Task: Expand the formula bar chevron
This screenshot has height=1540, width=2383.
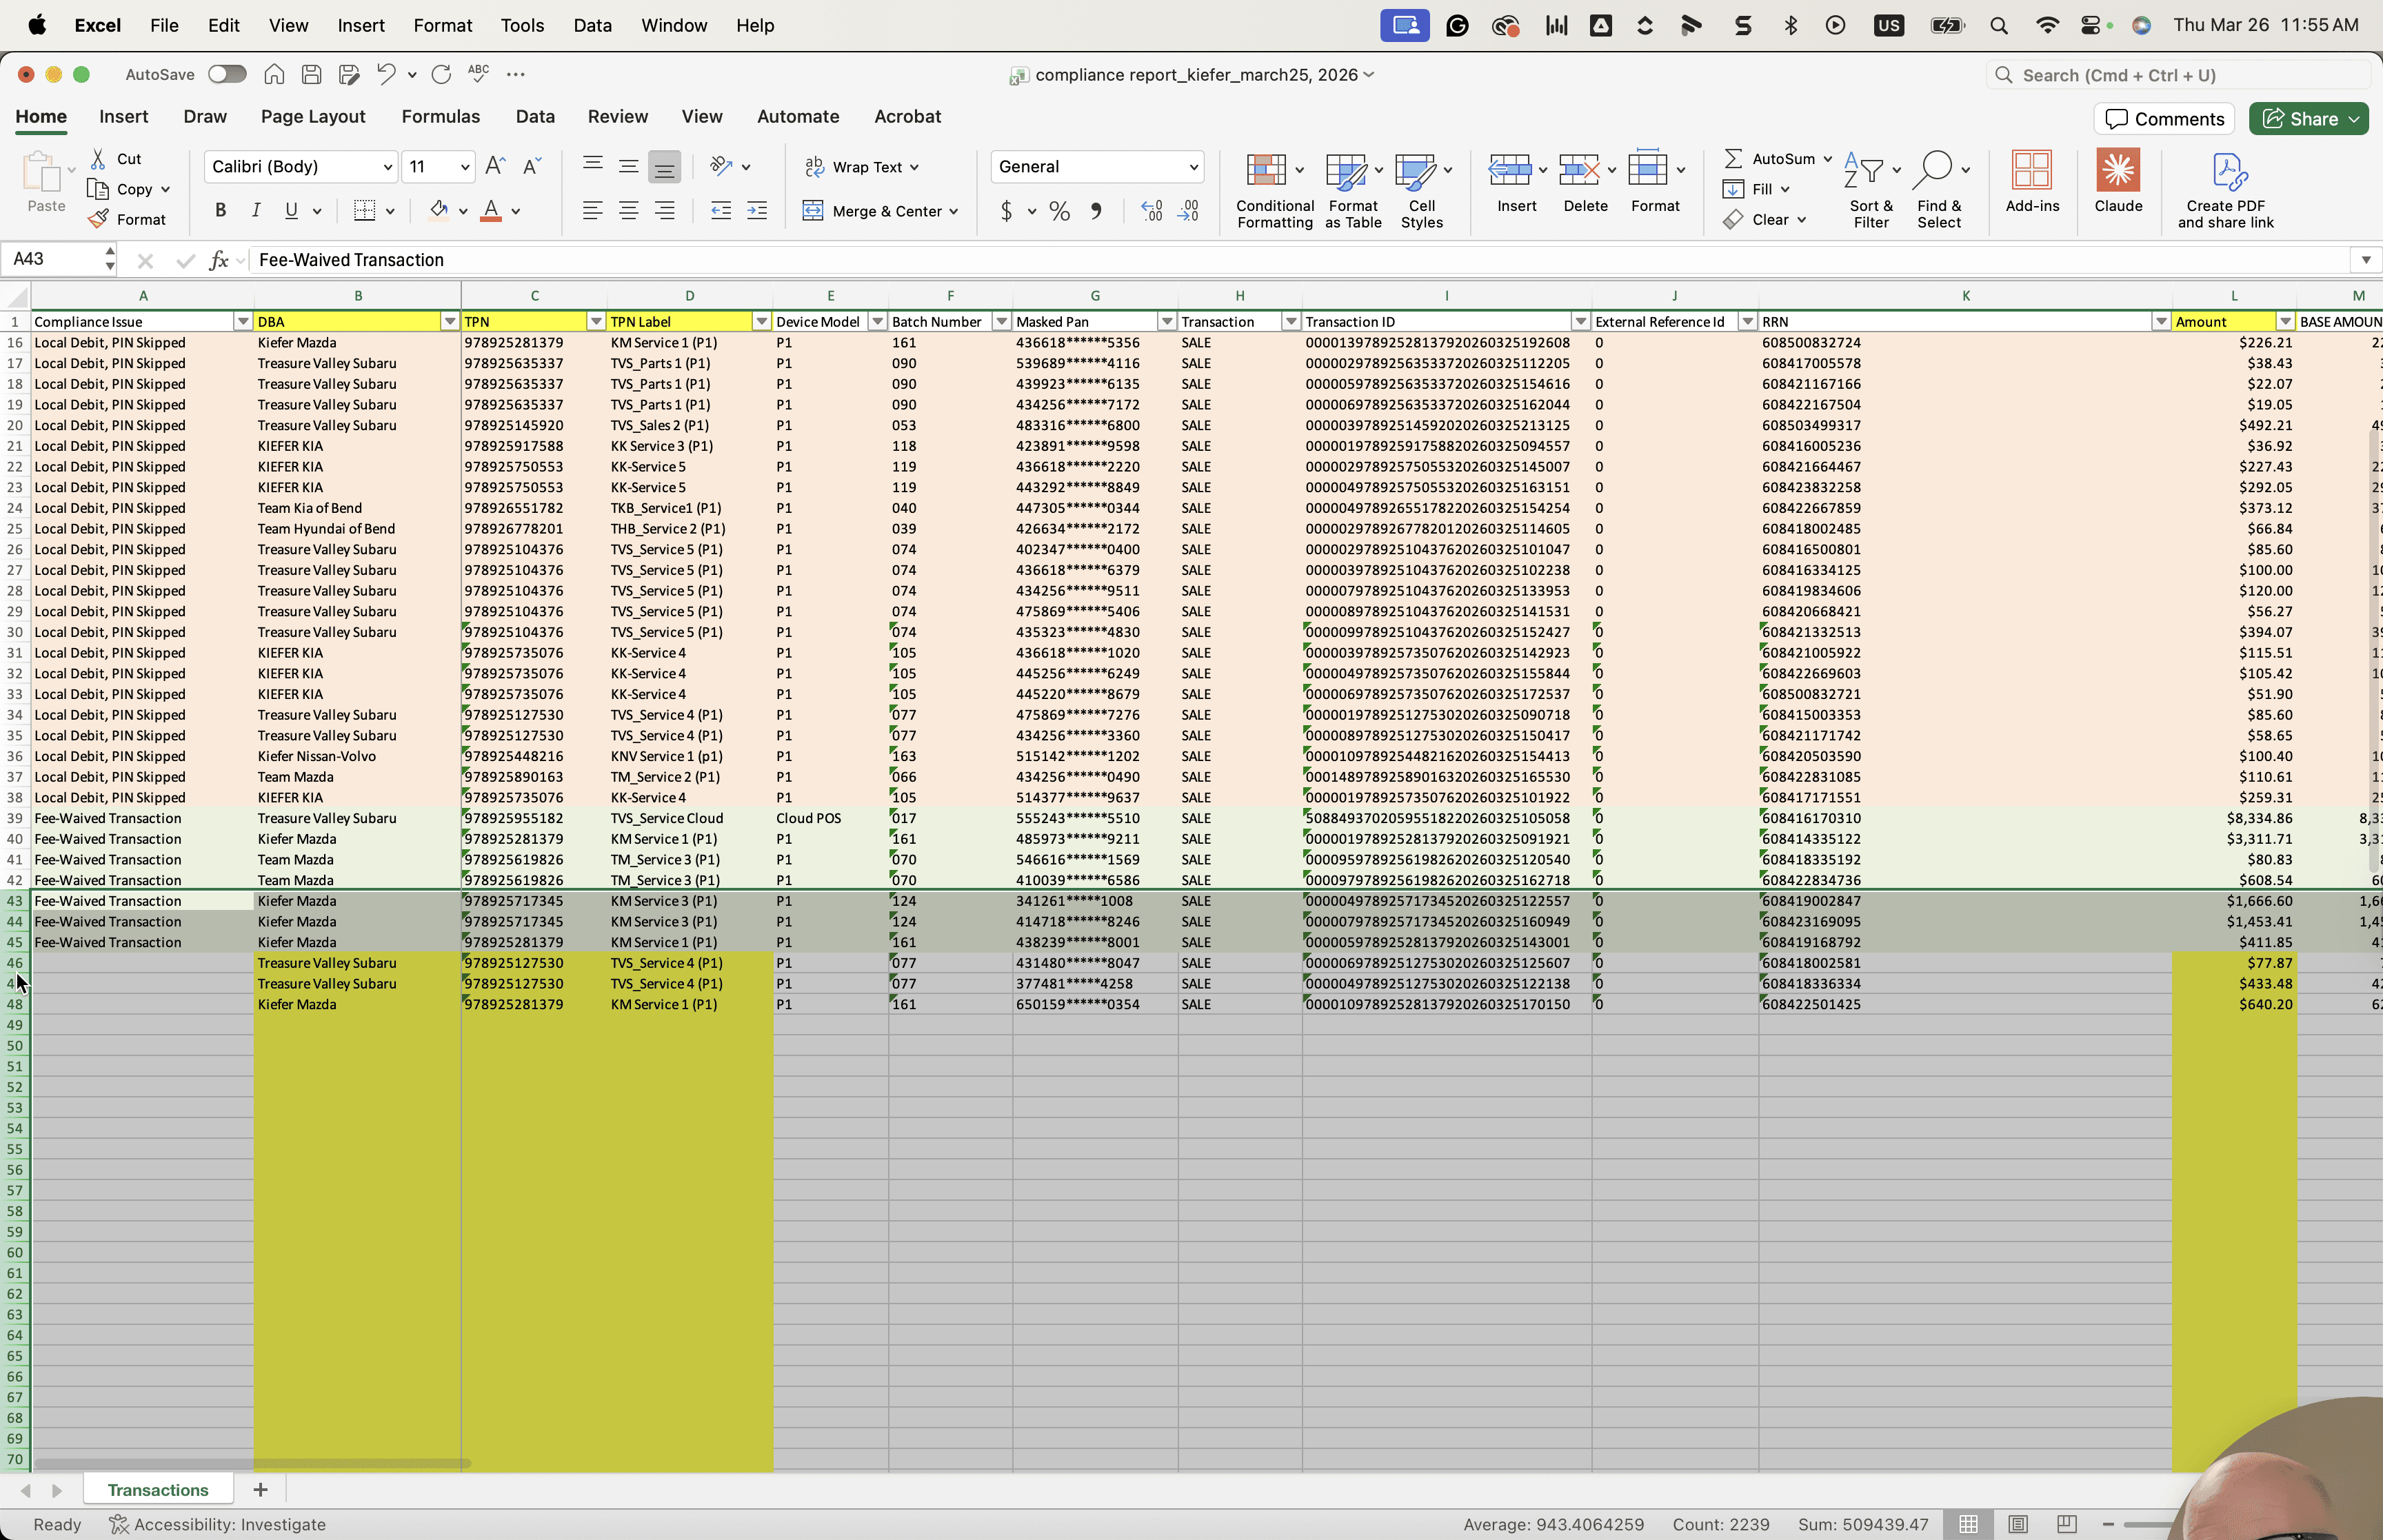Action: click(2366, 260)
